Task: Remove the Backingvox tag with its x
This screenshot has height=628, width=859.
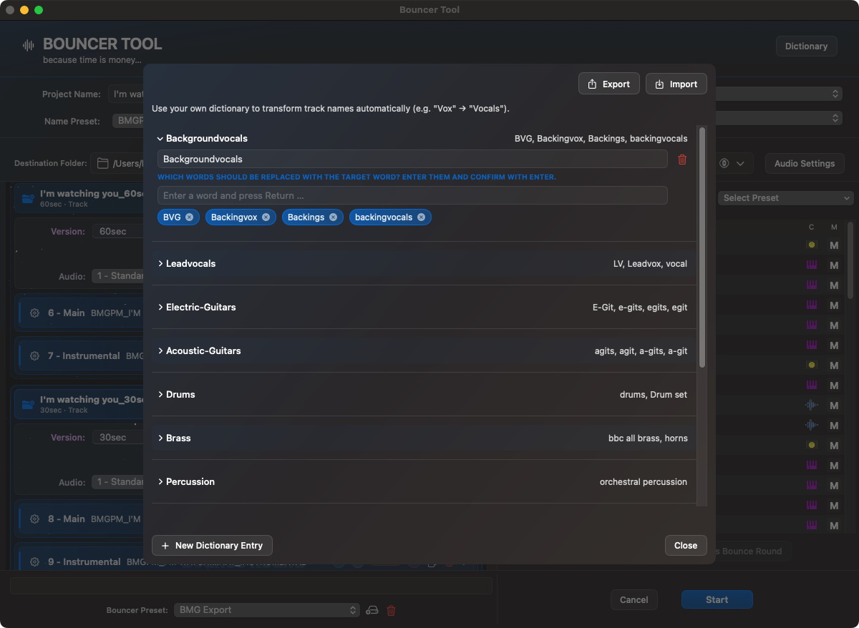Action: [266, 217]
